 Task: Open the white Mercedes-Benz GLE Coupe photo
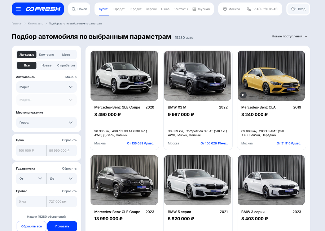[x=124, y=75]
